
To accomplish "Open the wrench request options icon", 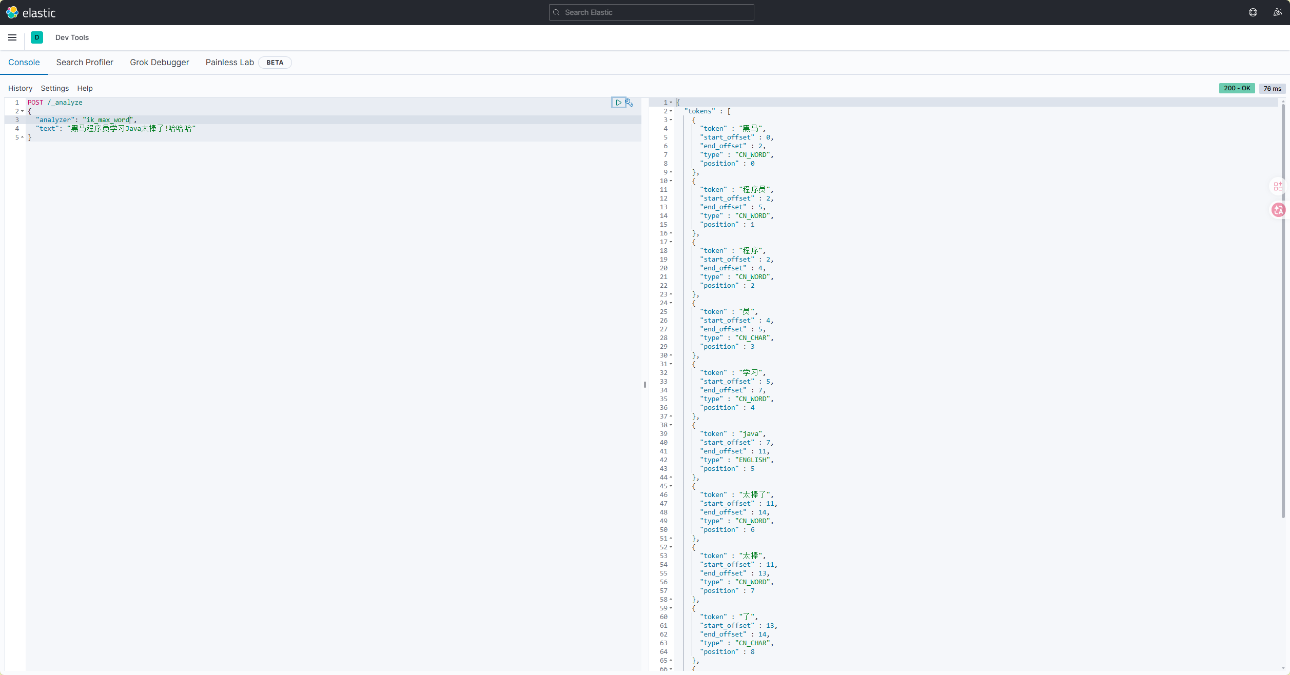I will pyautogui.click(x=629, y=103).
